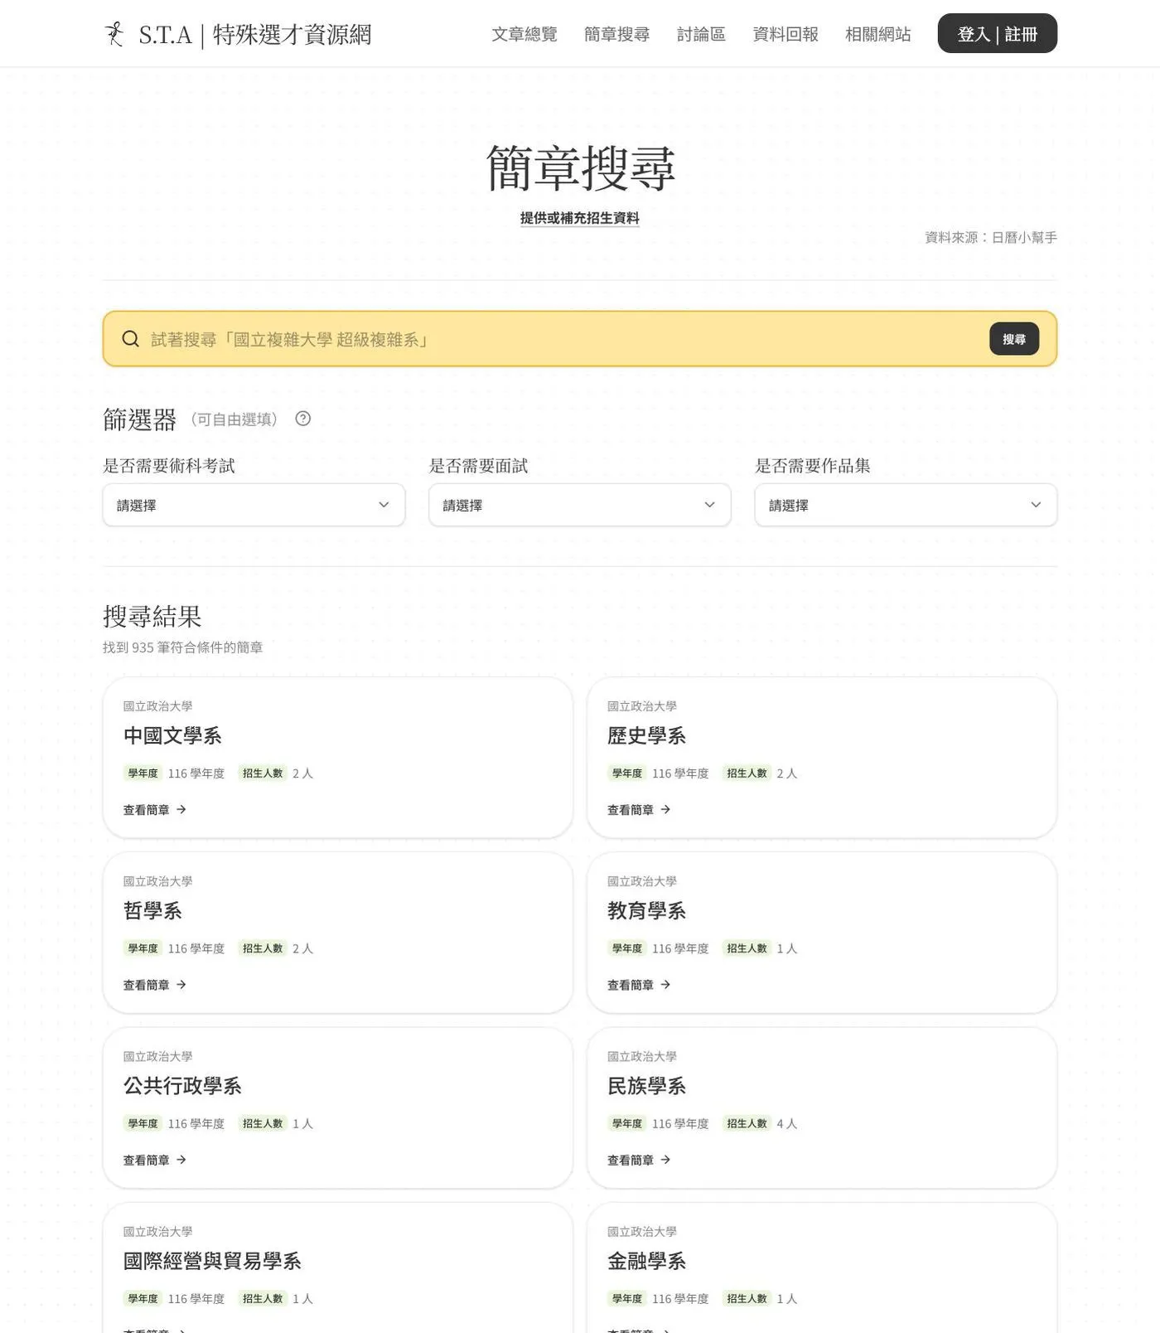Screen dimensions: 1160x1333
Task: Click the 民族學系 card title
Action: coord(646,1086)
